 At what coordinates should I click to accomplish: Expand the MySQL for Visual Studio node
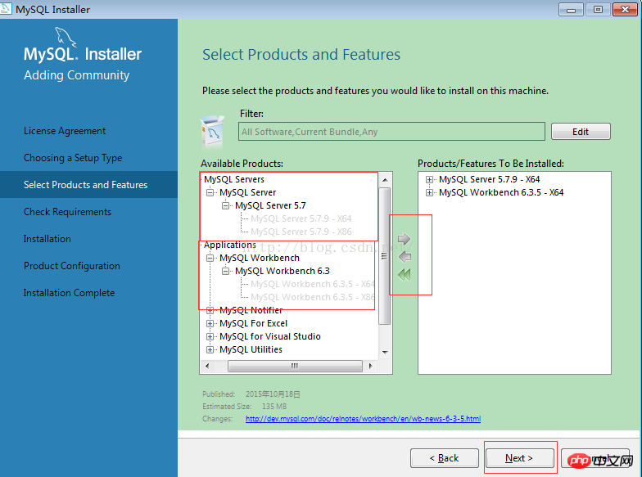click(x=210, y=336)
